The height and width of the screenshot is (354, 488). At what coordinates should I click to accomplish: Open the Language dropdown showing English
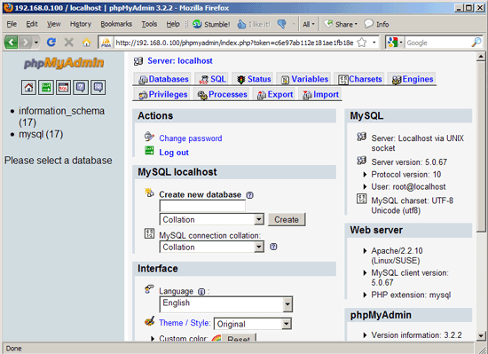pos(226,304)
